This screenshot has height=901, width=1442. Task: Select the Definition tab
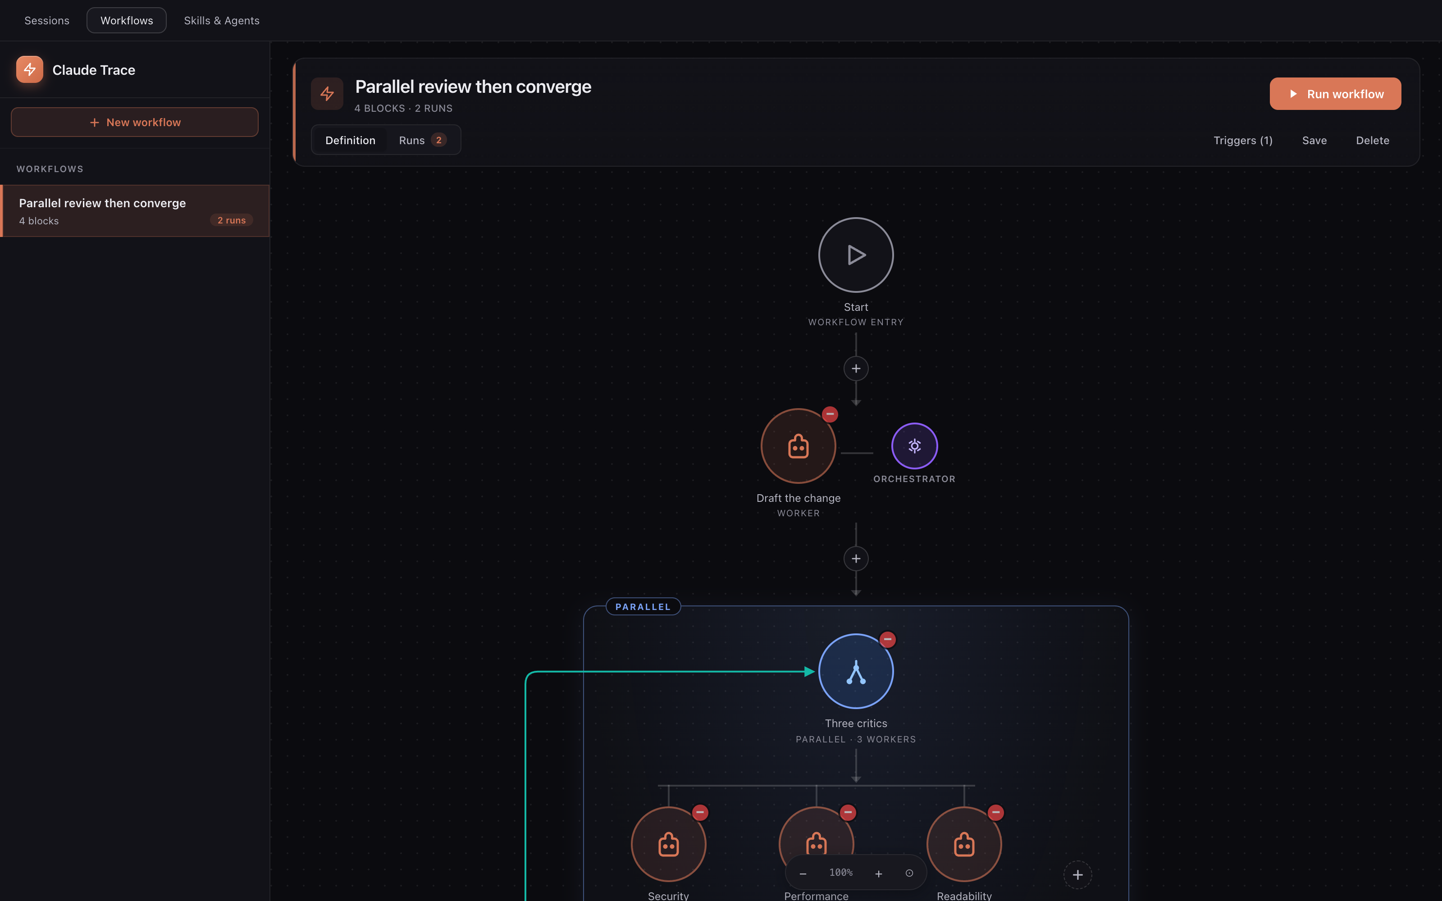point(351,140)
